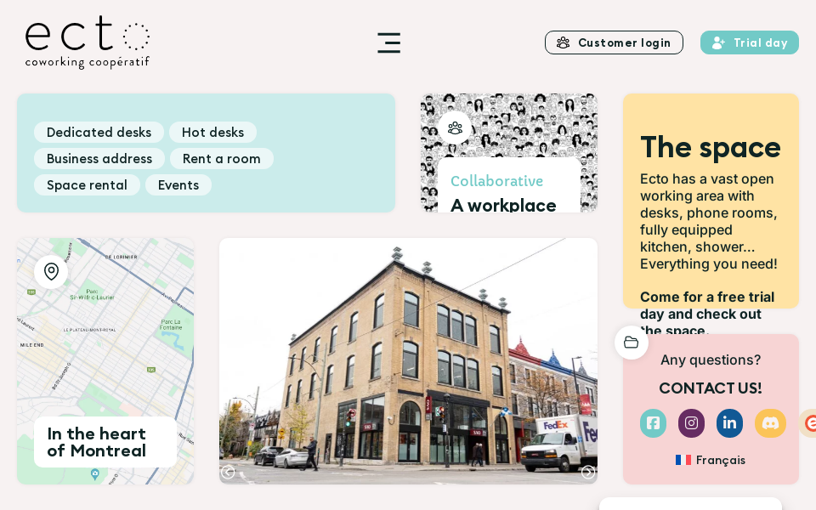Start a Trial day
The image size is (816, 510).
coord(749,42)
